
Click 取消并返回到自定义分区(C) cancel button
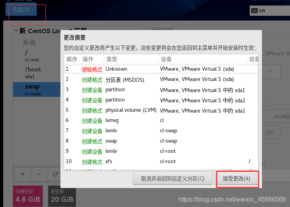(x=173, y=179)
